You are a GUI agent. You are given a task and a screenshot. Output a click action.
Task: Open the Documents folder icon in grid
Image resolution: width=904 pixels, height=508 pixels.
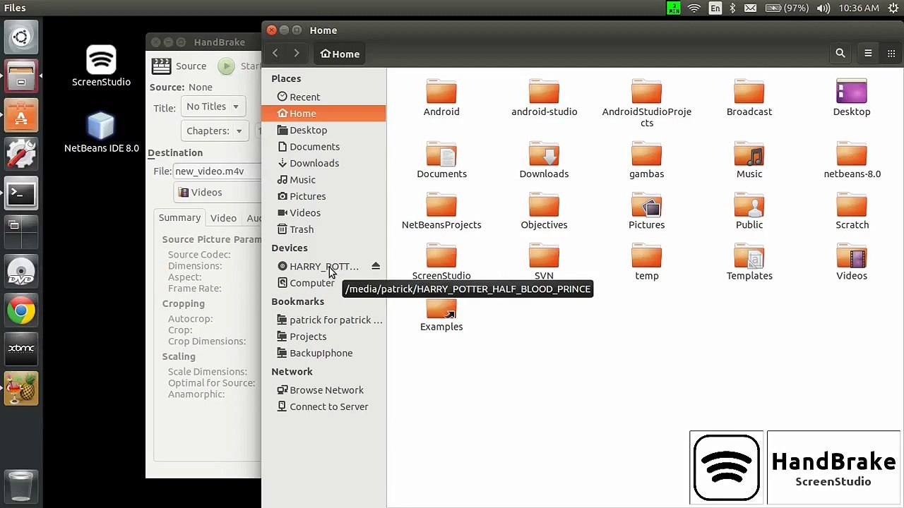[x=441, y=159]
